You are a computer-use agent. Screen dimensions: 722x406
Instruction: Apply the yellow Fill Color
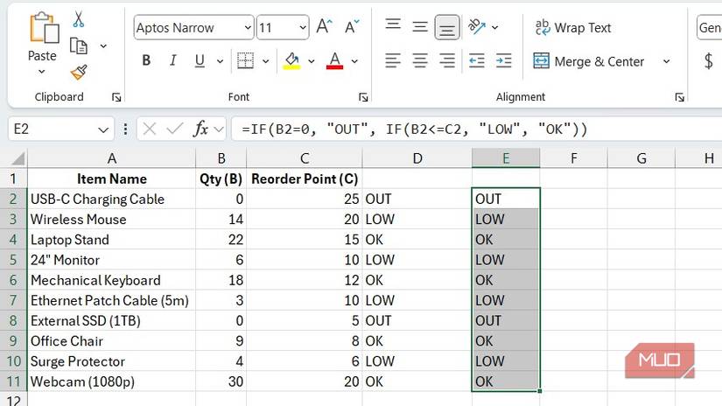click(x=291, y=60)
